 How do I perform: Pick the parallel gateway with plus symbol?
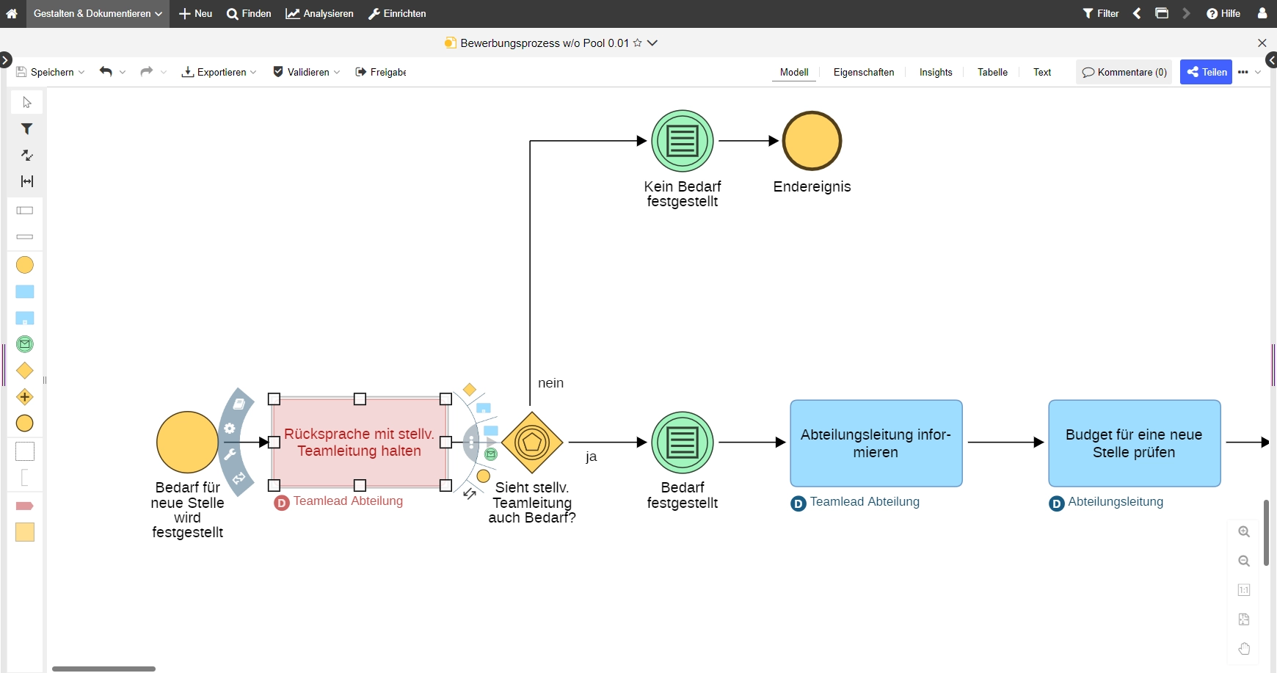(25, 397)
